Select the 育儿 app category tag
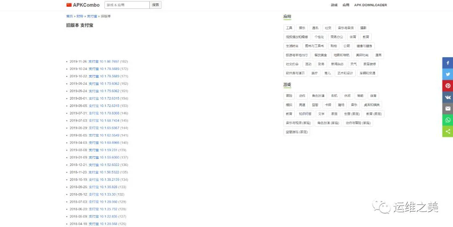This screenshot has height=227, width=453. [328, 73]
